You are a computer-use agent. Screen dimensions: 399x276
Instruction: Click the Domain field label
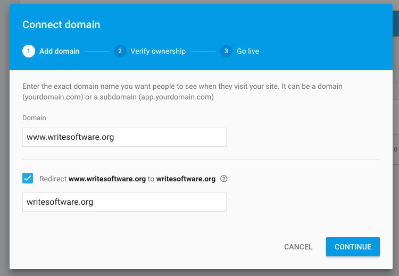pos(34,118)
